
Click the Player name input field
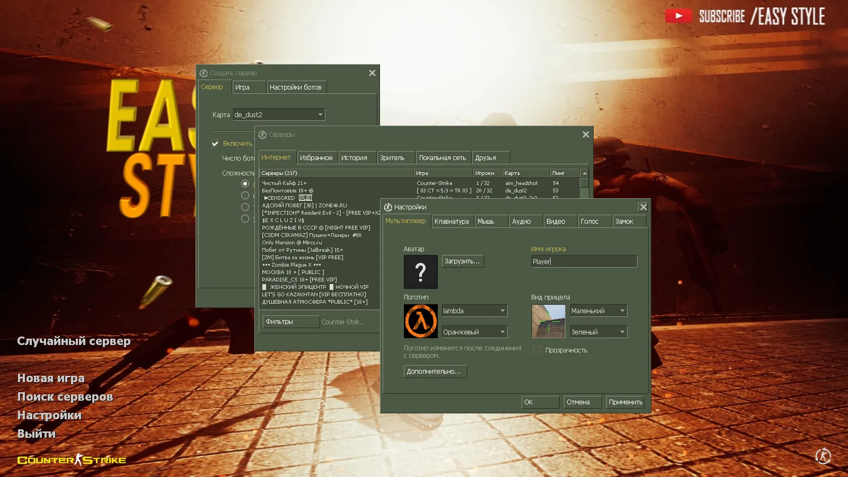click(x=583, y=261)
